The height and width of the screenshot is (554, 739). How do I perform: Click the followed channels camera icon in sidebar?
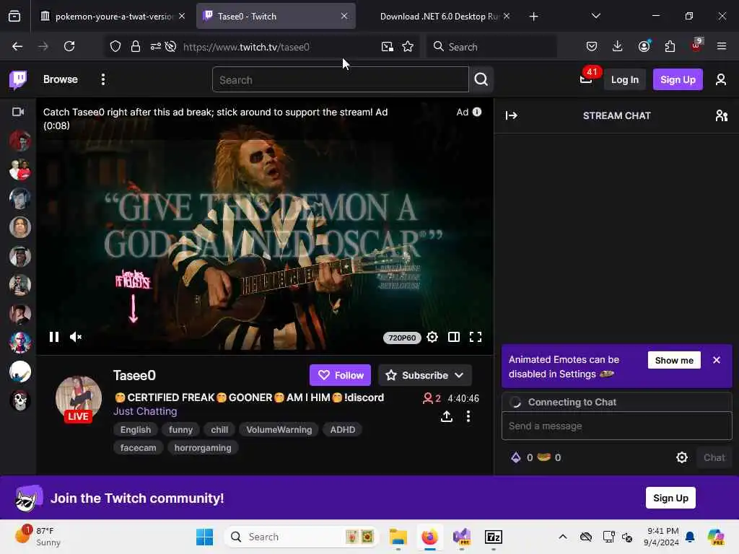[18, 112]
